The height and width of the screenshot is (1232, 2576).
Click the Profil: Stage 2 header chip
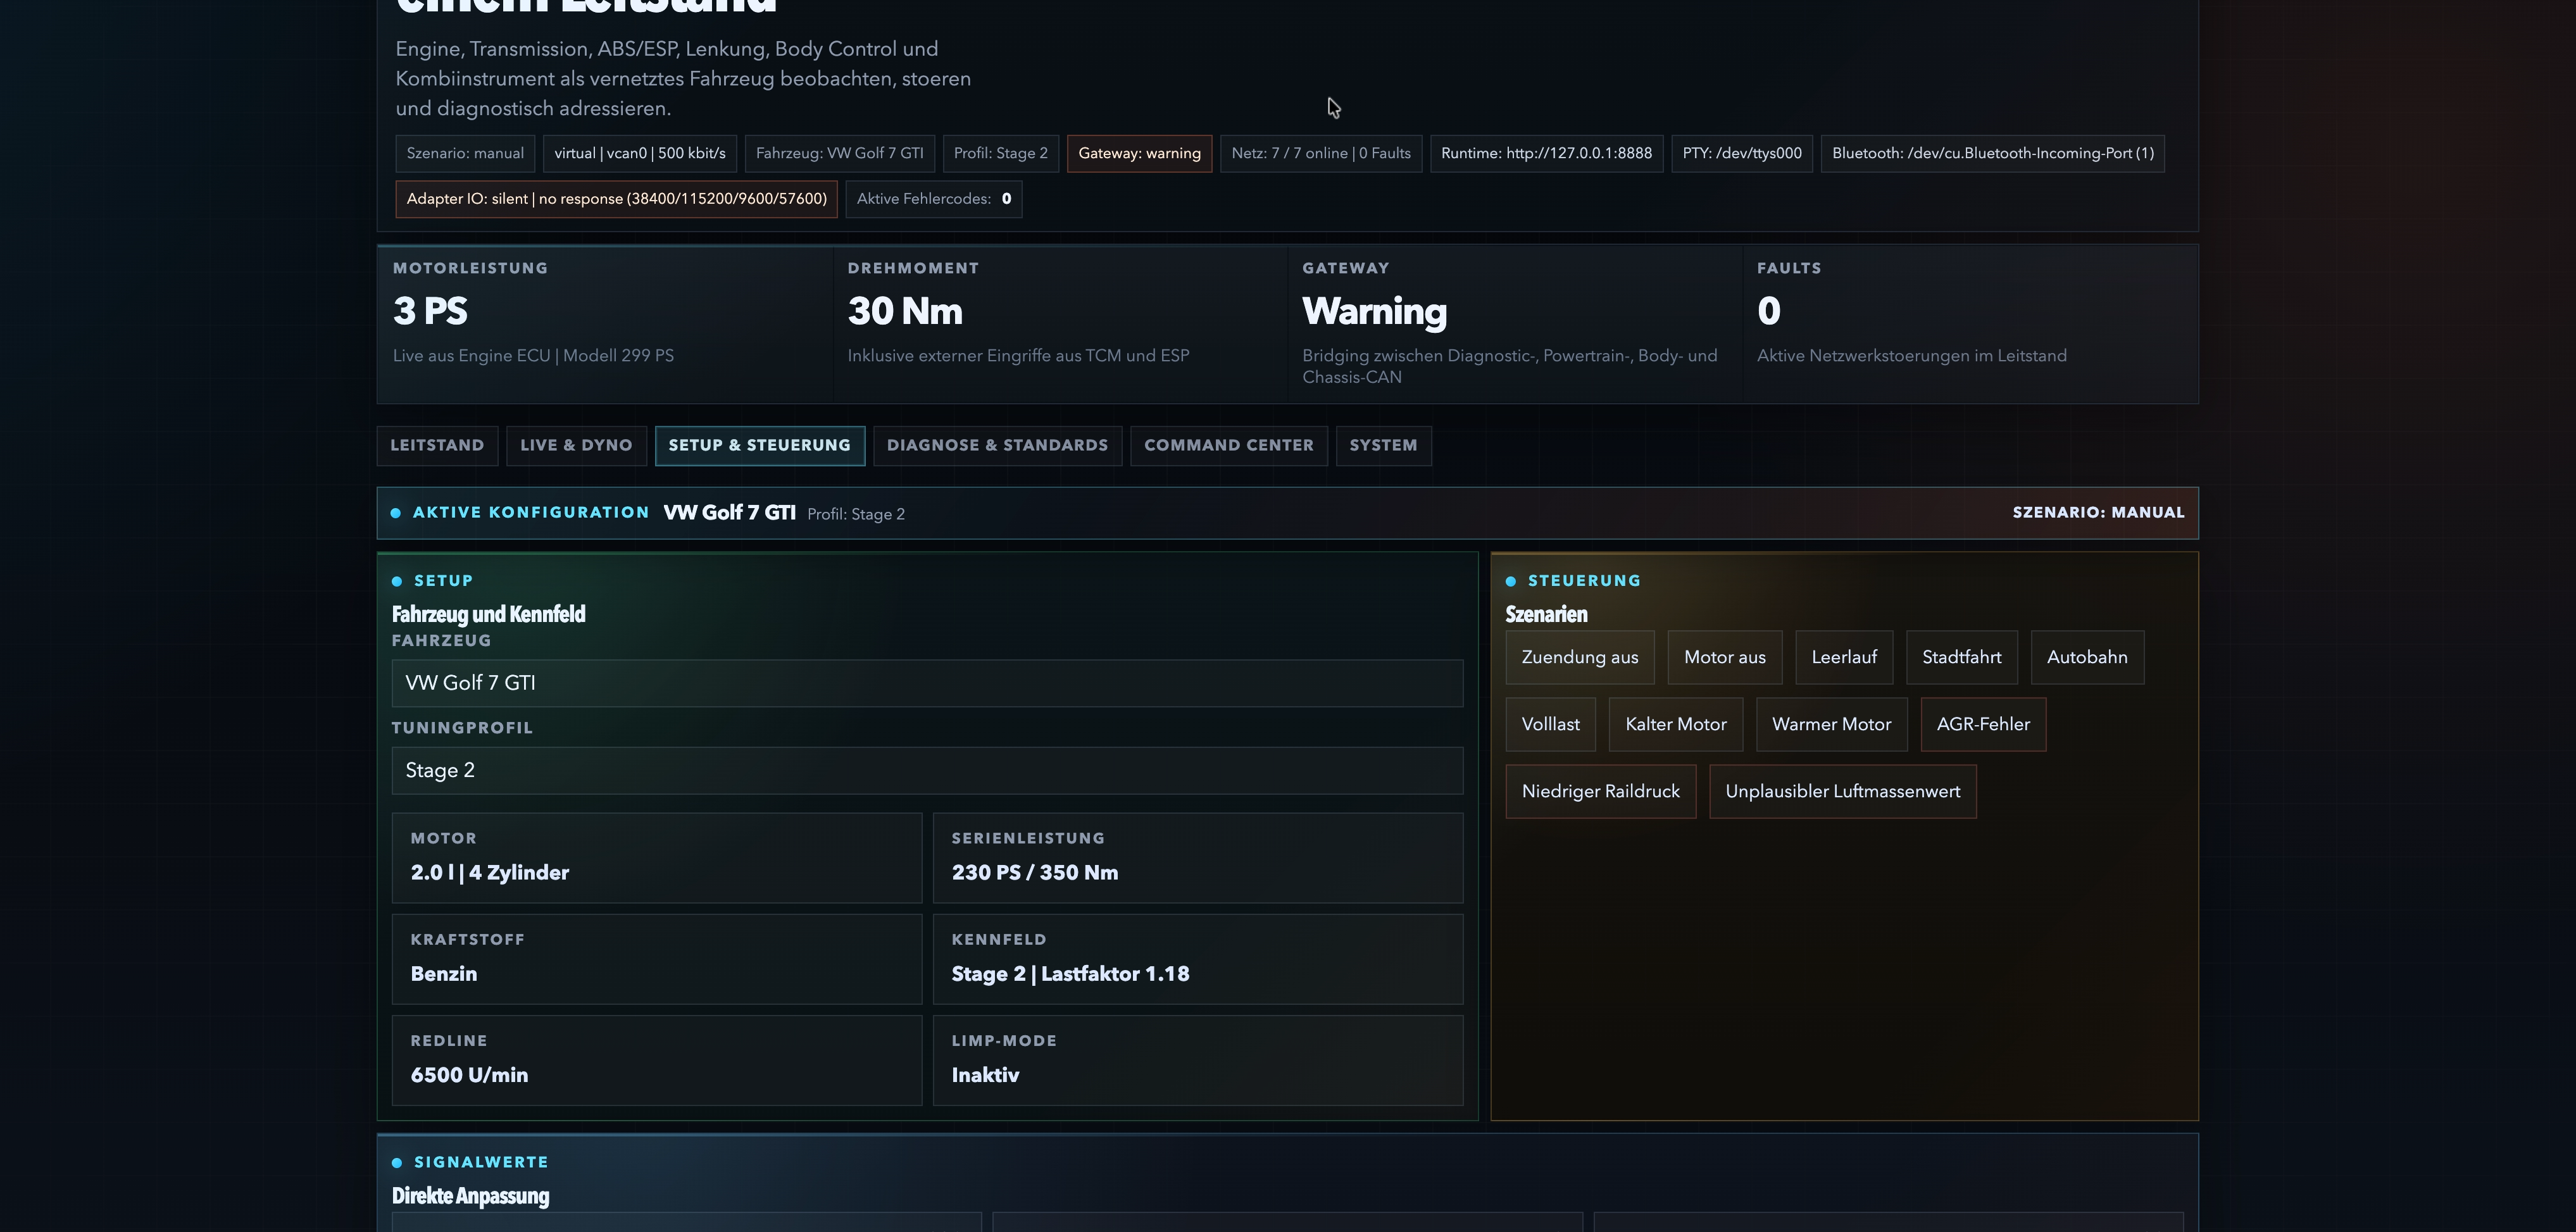point(1001,154)
